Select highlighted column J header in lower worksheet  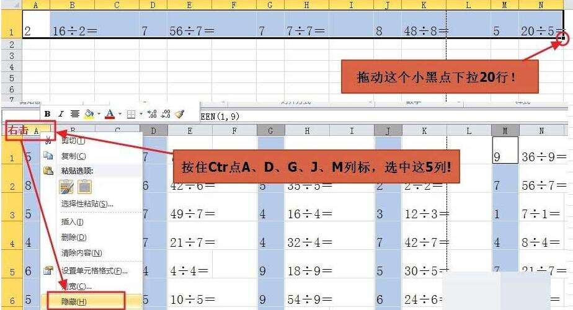(x=388, y=130)
